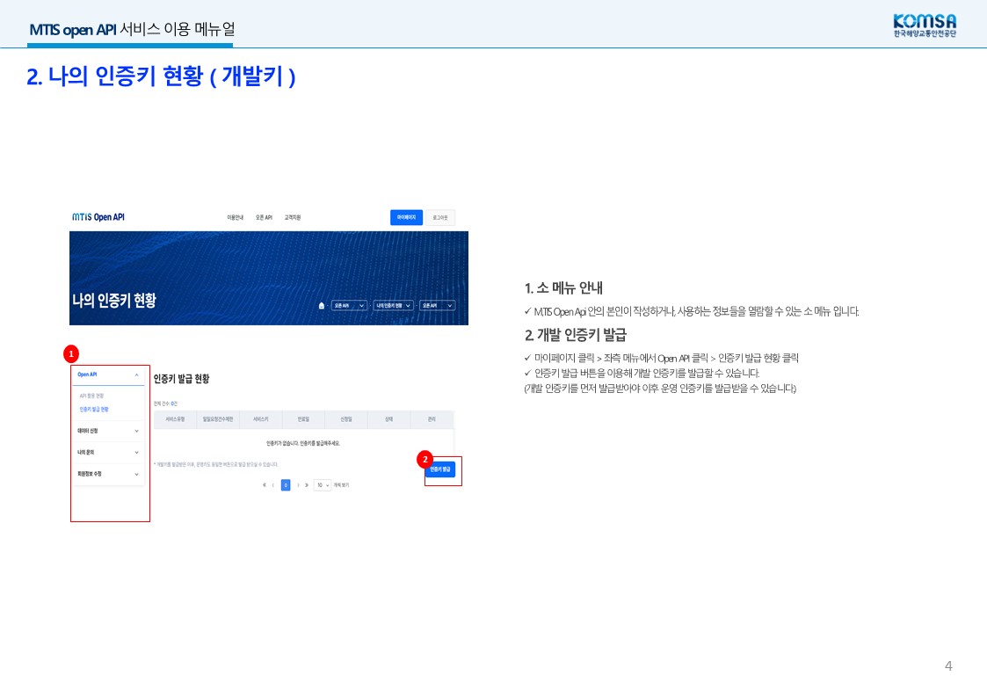987x698 pixels.
Task: Go to previous page arrow
Action: 273,485
